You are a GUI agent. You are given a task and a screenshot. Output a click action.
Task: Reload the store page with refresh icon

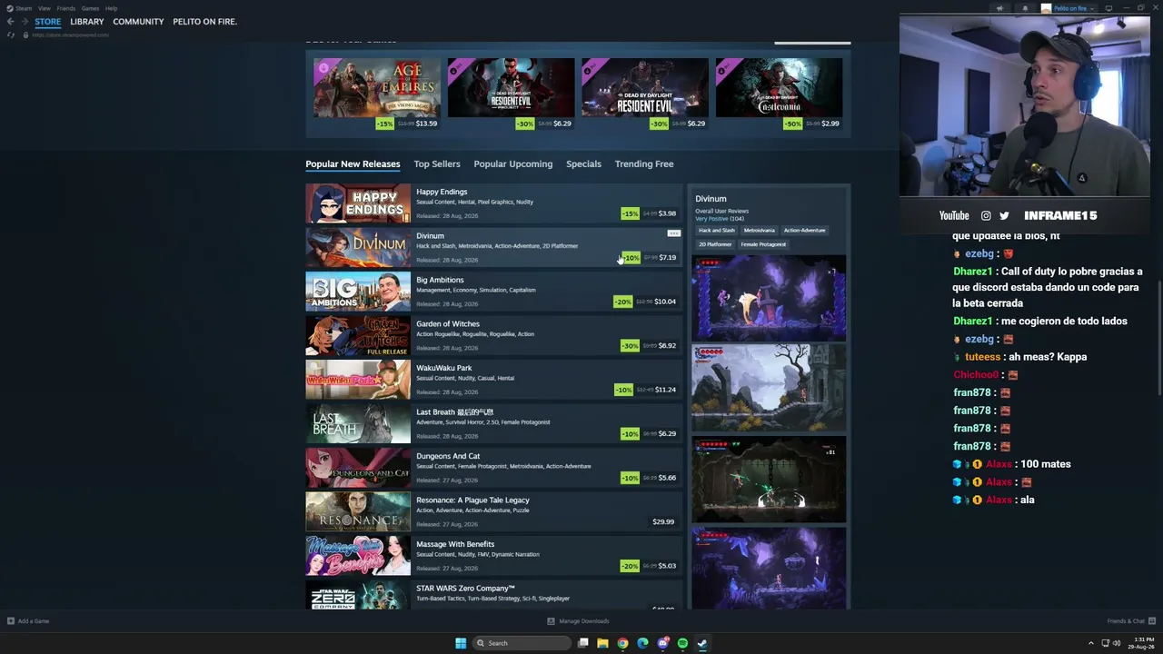coord(11,35)
